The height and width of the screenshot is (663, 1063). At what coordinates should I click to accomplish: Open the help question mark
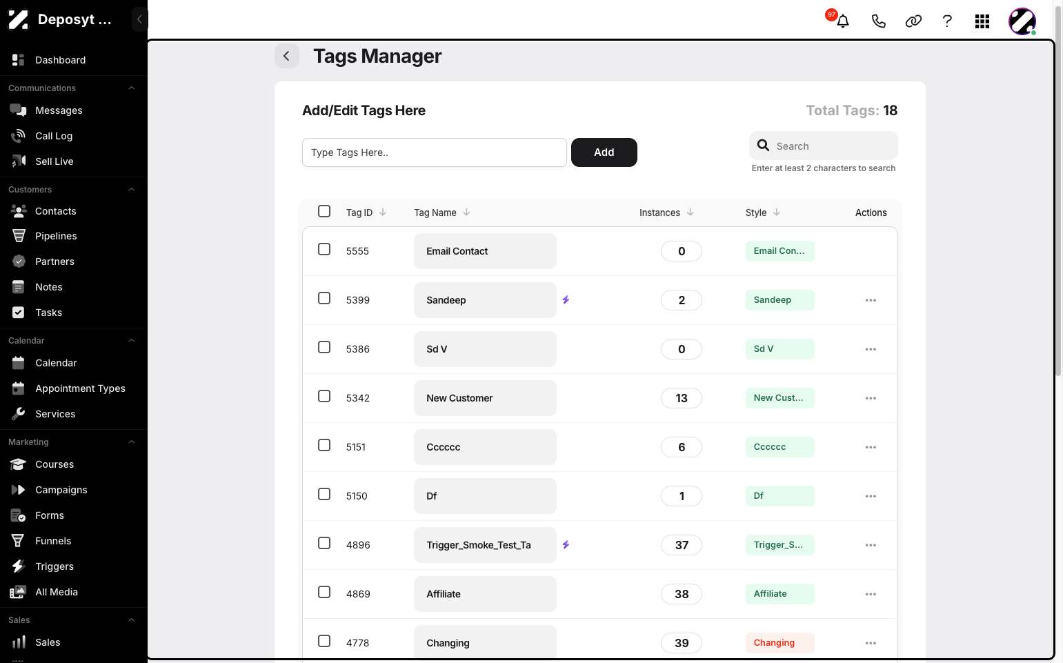(947, 21)
